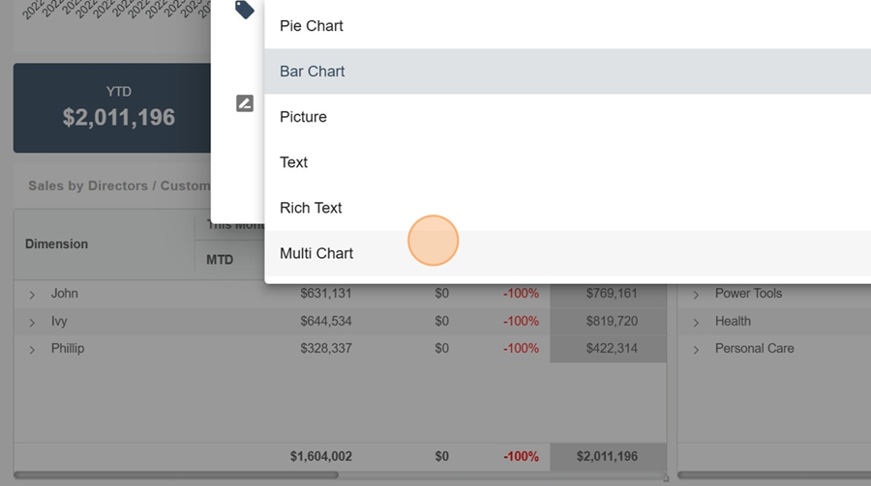Click the MTD column header

click(220, 260)
